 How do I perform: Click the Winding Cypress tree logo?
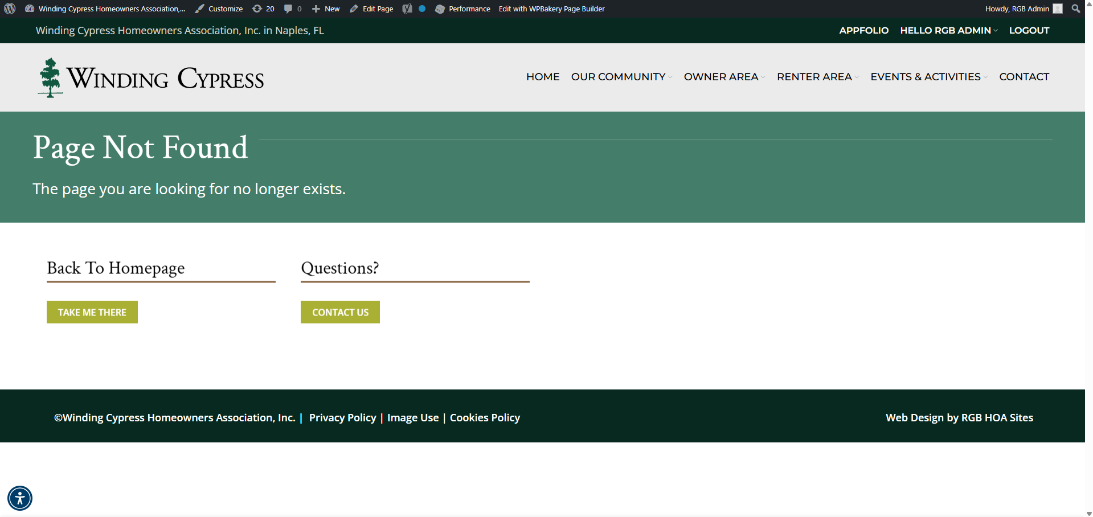click(50, 77)
